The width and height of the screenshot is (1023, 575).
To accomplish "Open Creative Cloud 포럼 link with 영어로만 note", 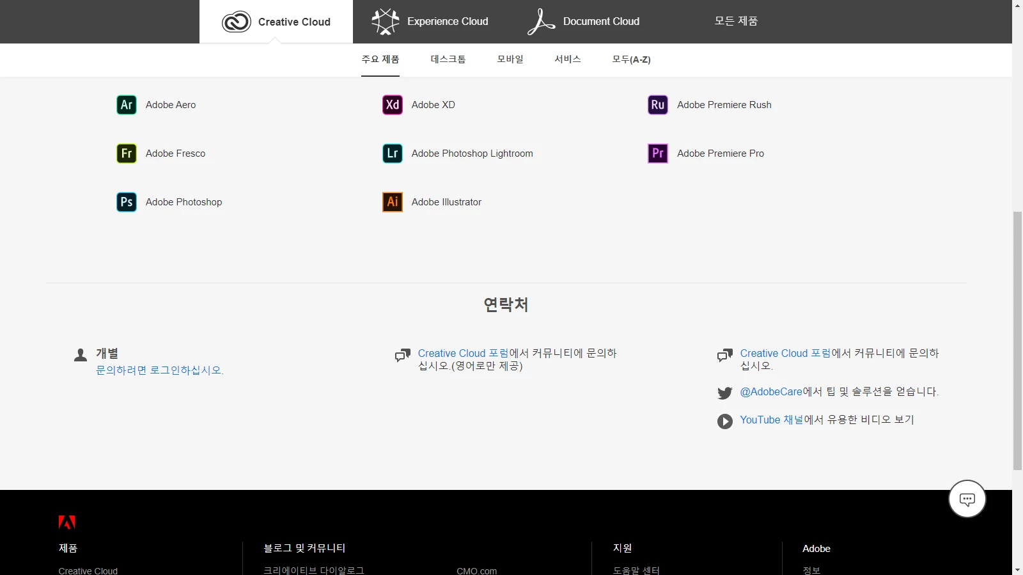I will tap(463, 354).
